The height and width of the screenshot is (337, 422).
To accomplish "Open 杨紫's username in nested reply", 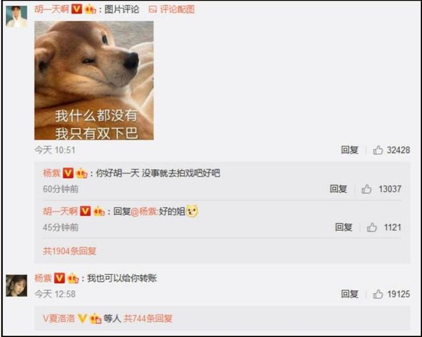I will (x=51, y=173).
